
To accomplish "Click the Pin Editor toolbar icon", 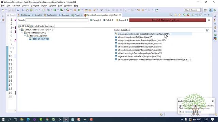I will (x=157, y=10).
